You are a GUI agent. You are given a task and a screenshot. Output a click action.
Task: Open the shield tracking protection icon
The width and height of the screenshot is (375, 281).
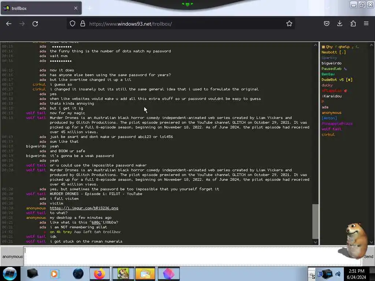[73, 23]
